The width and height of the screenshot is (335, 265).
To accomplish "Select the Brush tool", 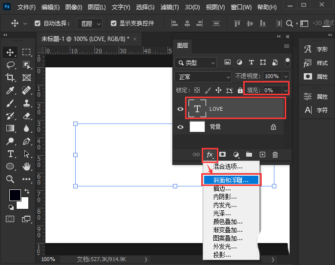I will pos(10,103).
